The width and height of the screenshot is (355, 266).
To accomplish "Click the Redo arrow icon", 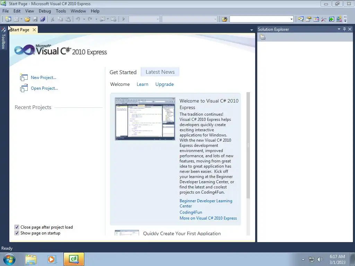I will (x=90, y=19).
